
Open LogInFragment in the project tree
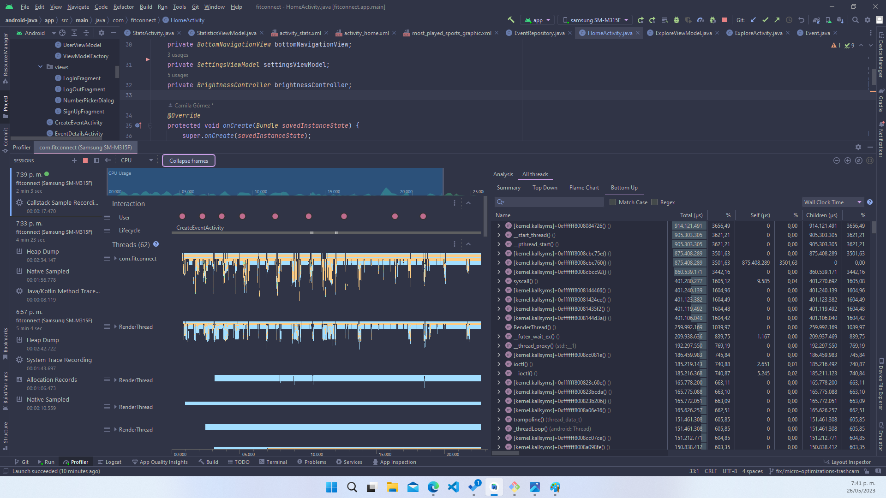click(x=82, y=78)
